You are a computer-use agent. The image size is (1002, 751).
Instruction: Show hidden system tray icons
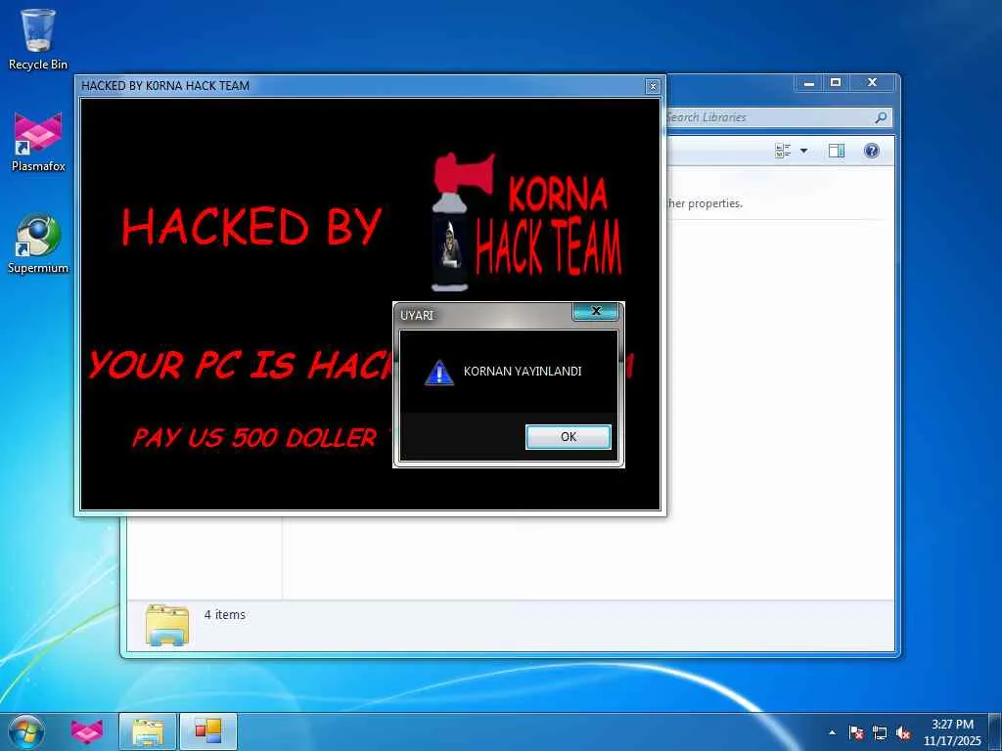(x=832, y=732)
